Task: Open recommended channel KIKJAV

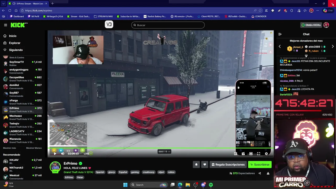Action: pyautogui.click(x=22, y=161)
